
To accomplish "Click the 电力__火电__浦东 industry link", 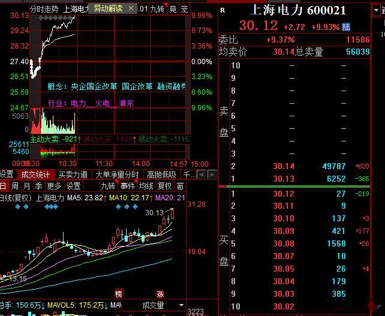I will (x=103, y=103).
